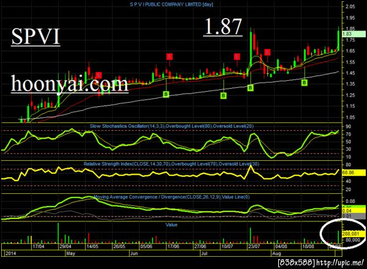Click the tallest green volume bar at 29/04
Screen dimensions: 367x269
(58, 234)
